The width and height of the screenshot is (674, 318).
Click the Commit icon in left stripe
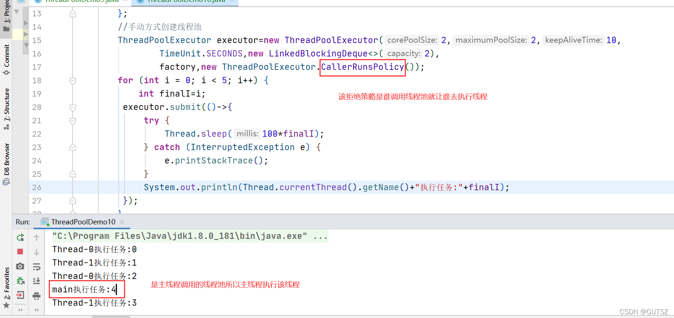[x=6, y=72]
